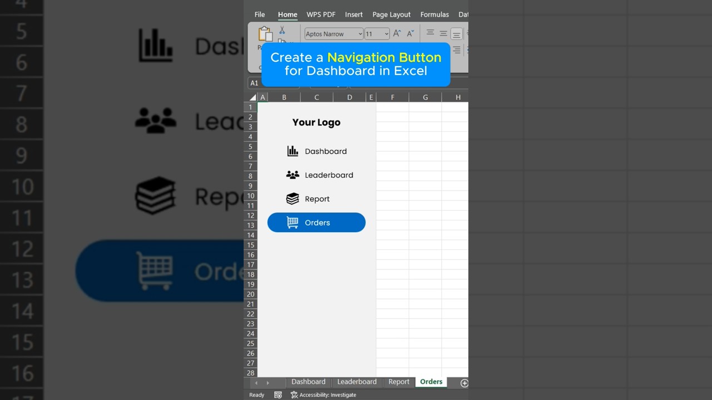Select column E header

[x=371, y=97]
